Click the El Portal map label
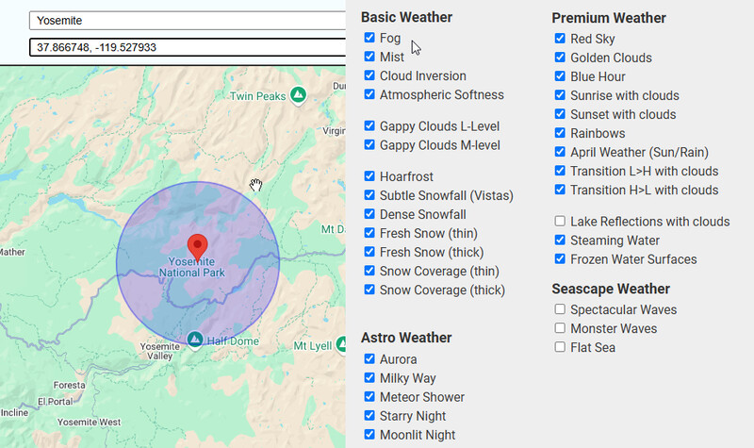The image size is (754, 448). click(x=56, y=402)
